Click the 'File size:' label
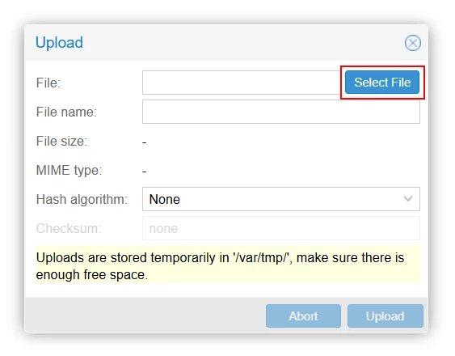The image size is (455, 356). pos(61,142)
